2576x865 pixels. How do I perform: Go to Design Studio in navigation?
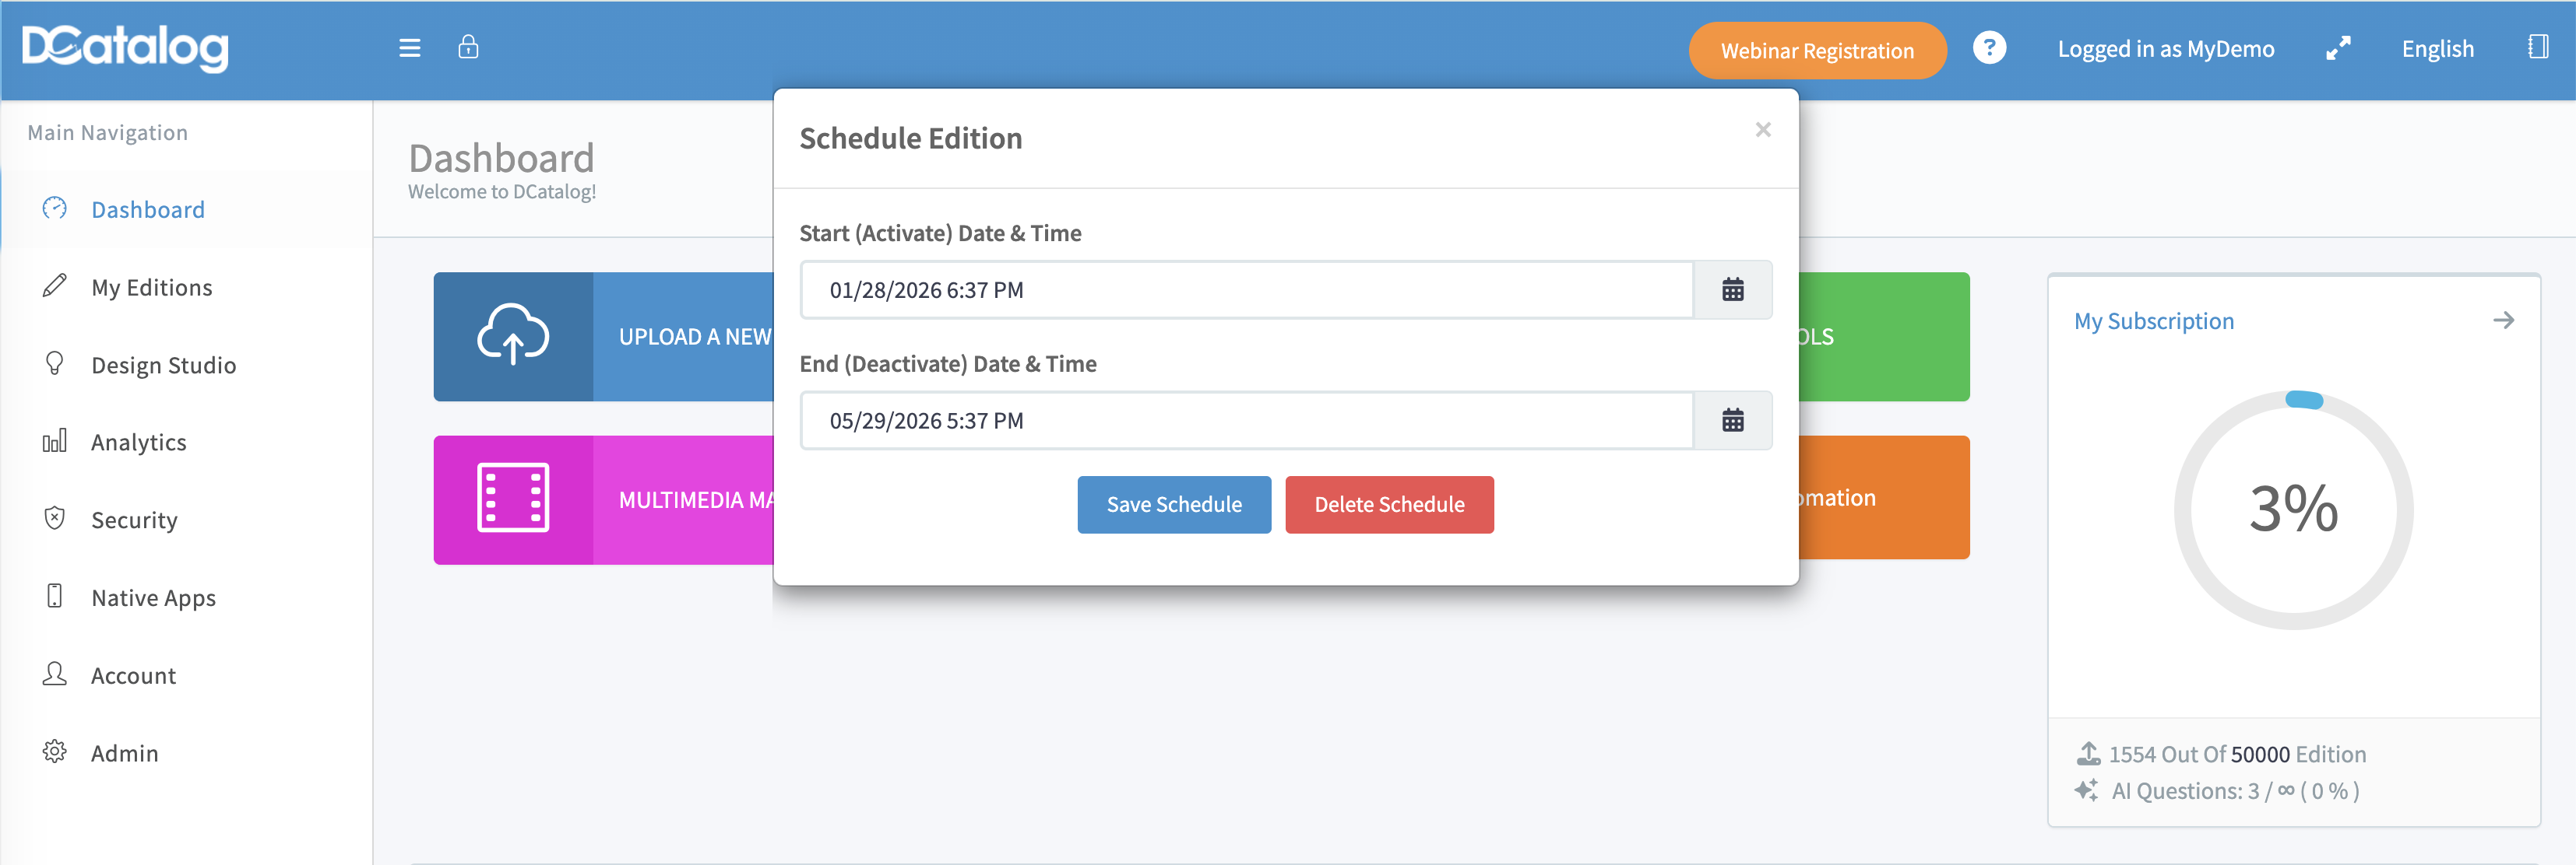click(x=163, y=366)
